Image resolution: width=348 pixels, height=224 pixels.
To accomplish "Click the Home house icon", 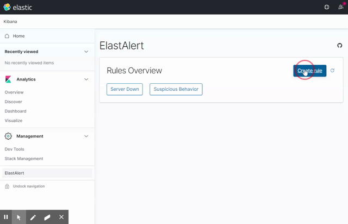I will coord(7,36).
